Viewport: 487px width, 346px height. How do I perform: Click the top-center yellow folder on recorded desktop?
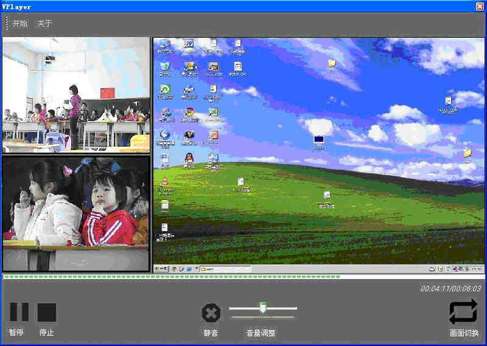(332, 63)
